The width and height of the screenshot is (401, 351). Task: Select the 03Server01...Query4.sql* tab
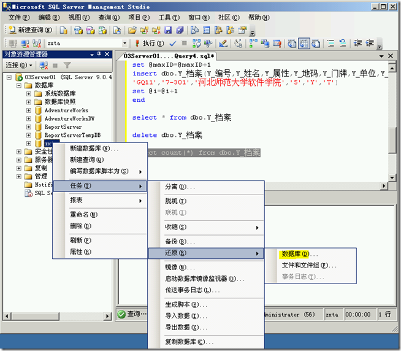pyautogui.click(x=169, y=56)
